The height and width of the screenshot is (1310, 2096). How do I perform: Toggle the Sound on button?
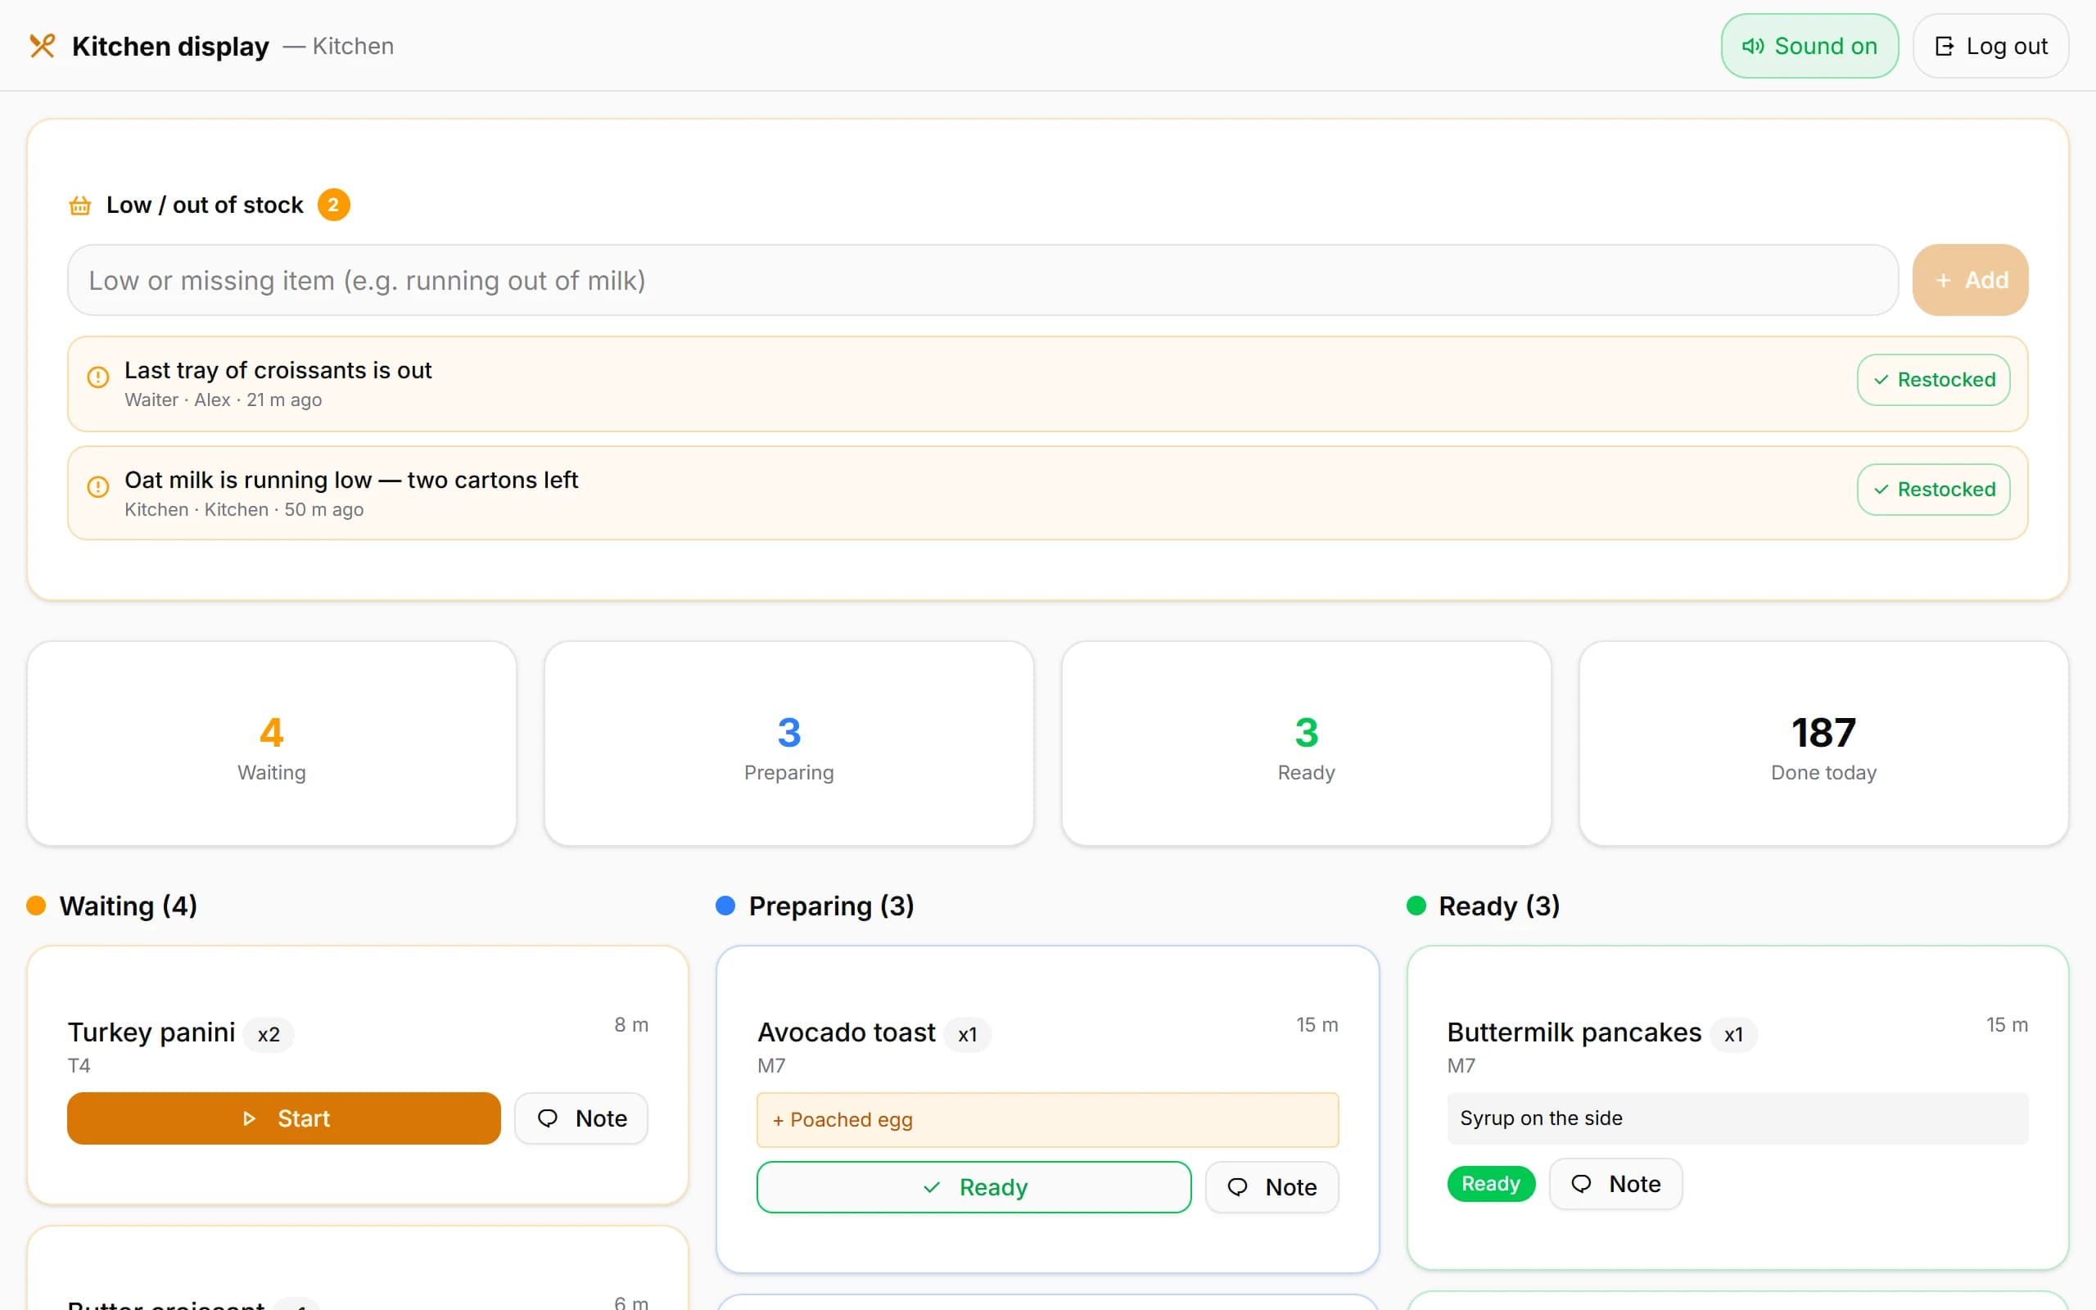pyautogui.click(x=1809, y=46)
